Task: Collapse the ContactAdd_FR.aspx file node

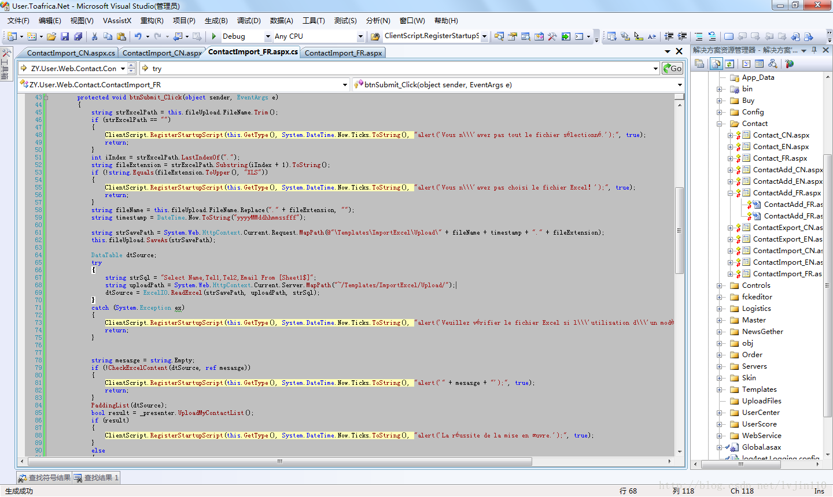Action: tap(730, 193)
